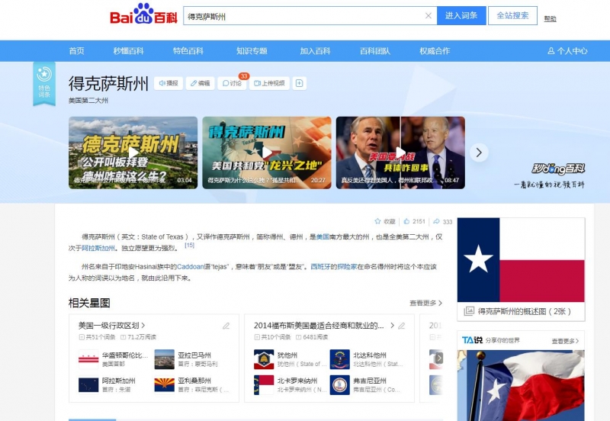Play the 美国要内战 video thumbnail

point(400,153)
